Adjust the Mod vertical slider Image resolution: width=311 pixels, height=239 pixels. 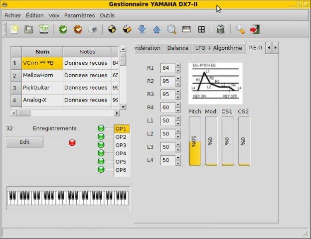[x=211, y=141]
